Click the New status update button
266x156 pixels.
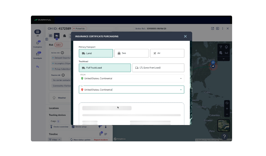(x=80, y=140)
